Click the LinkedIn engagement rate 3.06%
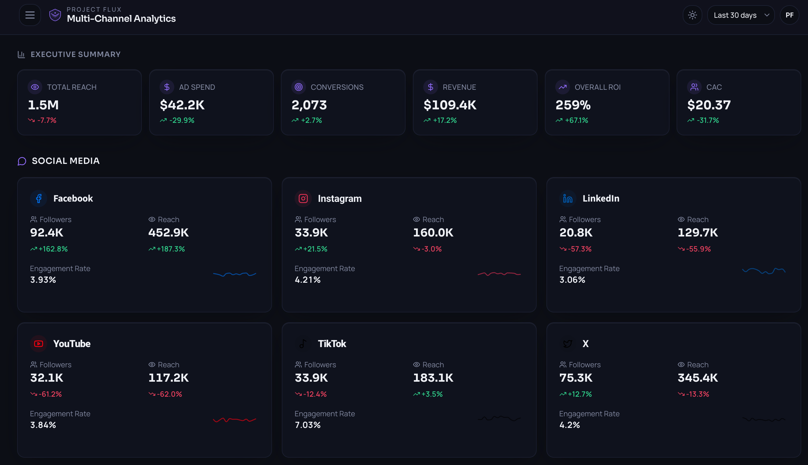Screen dimensions: 808x465 click(572, 280)
